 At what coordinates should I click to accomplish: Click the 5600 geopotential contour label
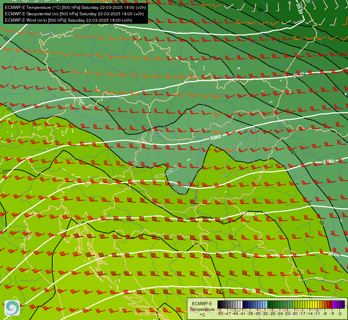click(x=248, y=214)
